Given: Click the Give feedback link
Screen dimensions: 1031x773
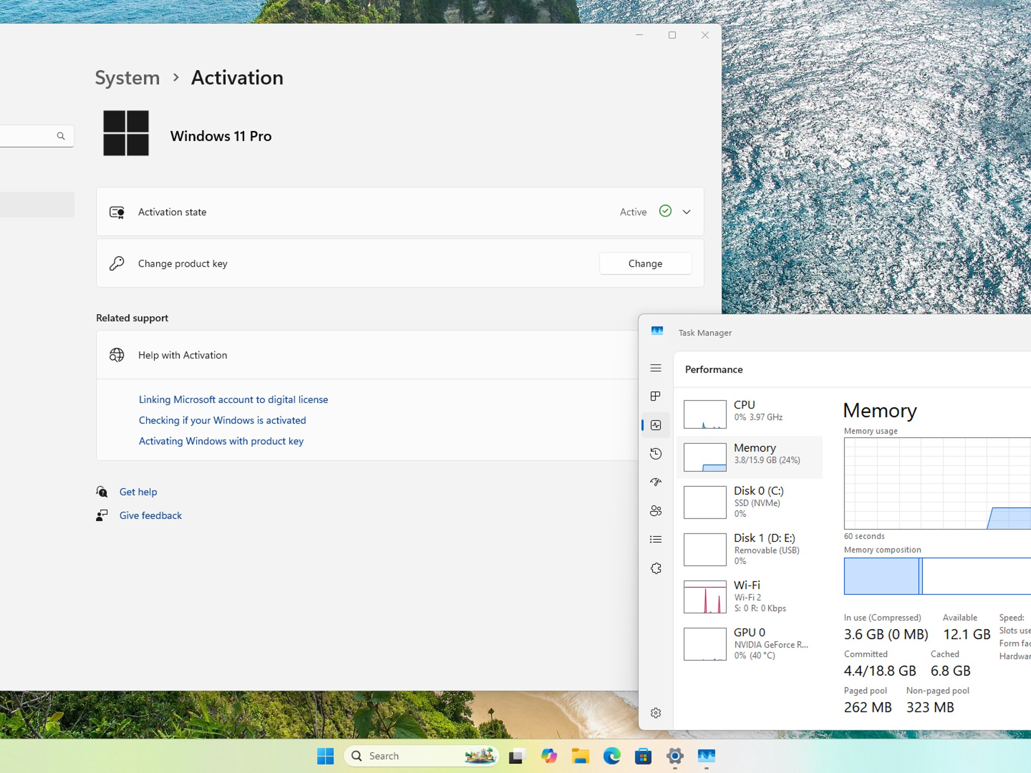Looking at the screenshot, I should pos(151,515).
